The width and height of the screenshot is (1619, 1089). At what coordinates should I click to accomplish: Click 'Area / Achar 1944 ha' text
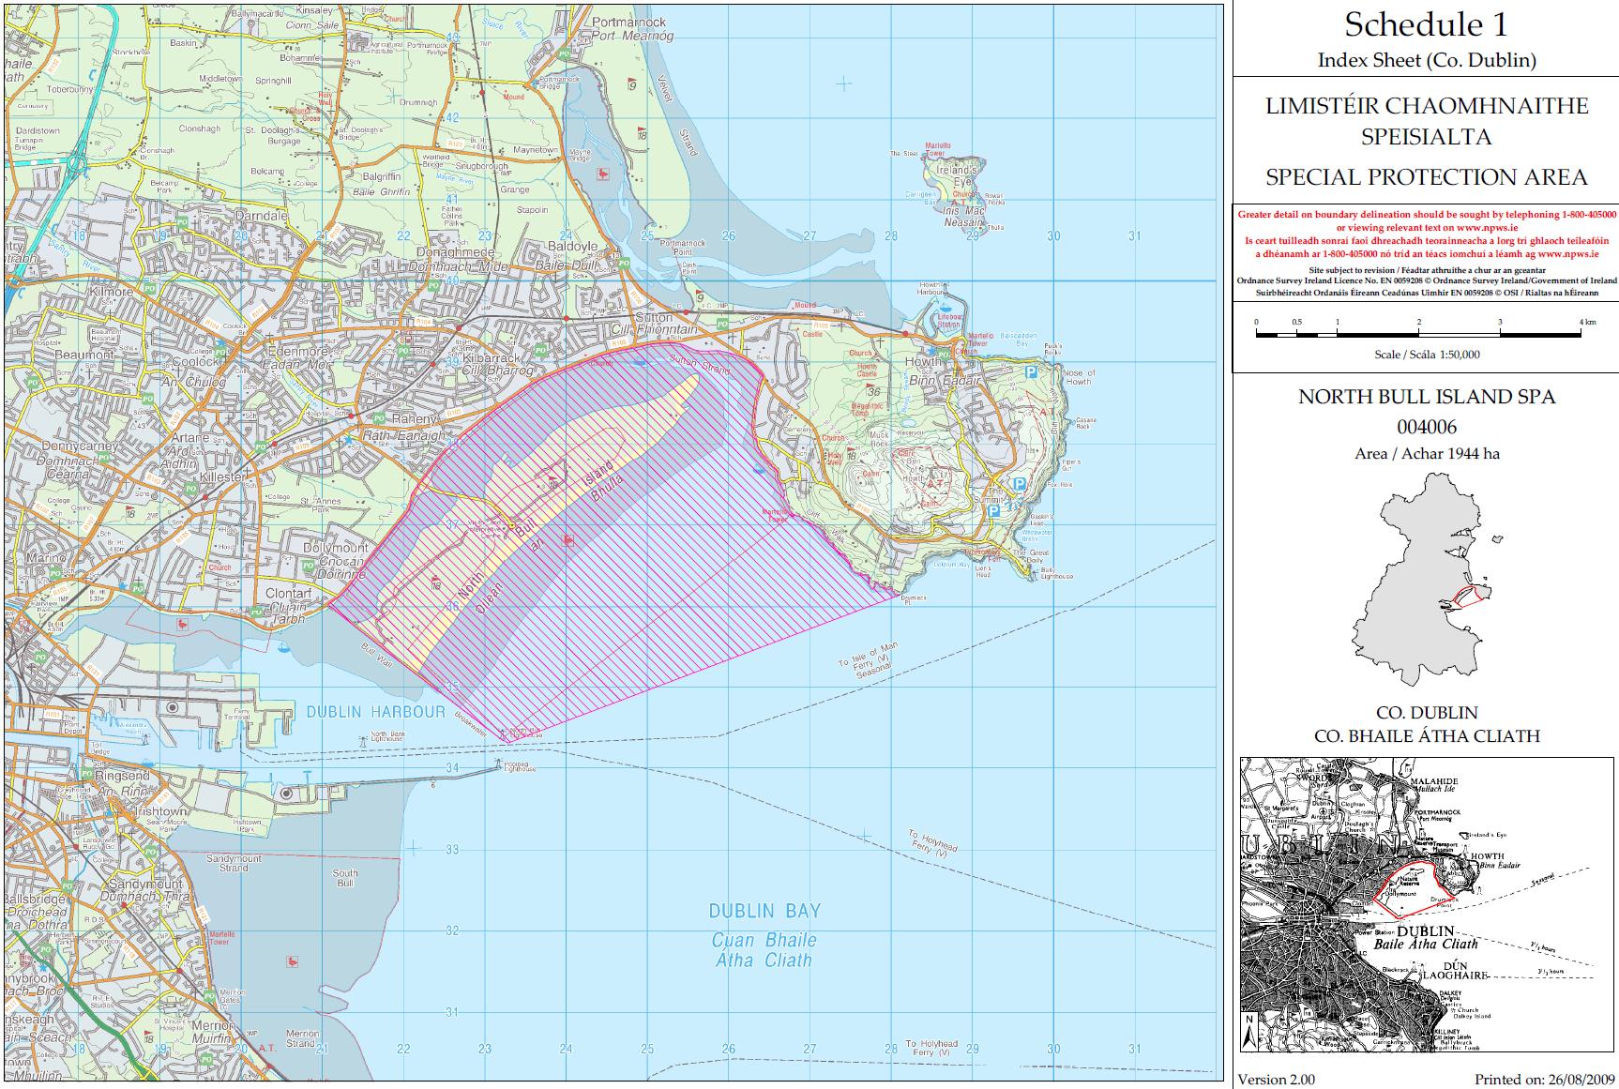tap(1426, 454)
